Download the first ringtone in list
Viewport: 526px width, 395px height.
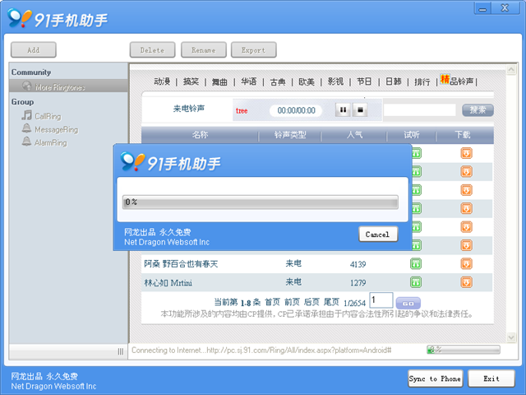[x=466, y=153]
